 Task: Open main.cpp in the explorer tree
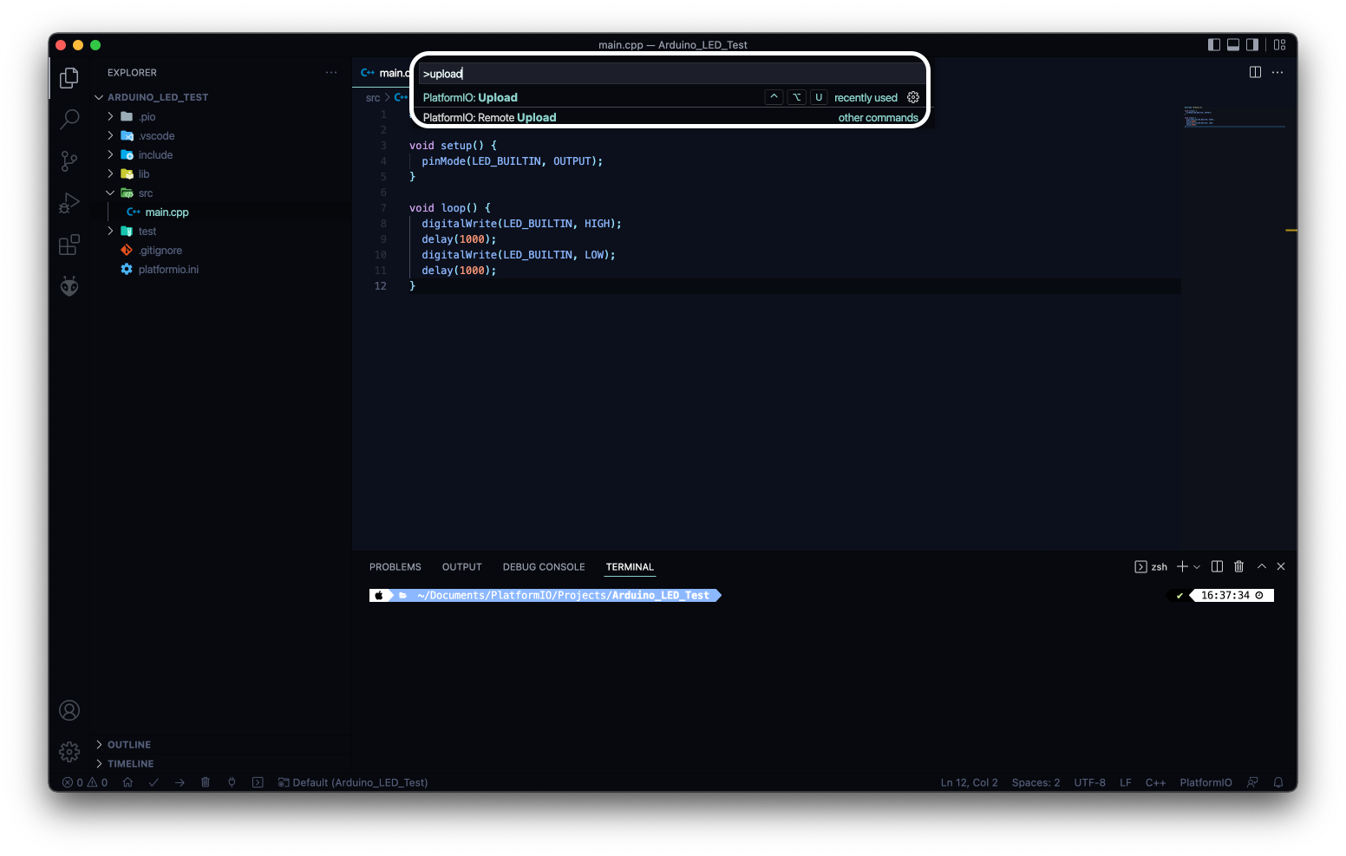point(167,212)
